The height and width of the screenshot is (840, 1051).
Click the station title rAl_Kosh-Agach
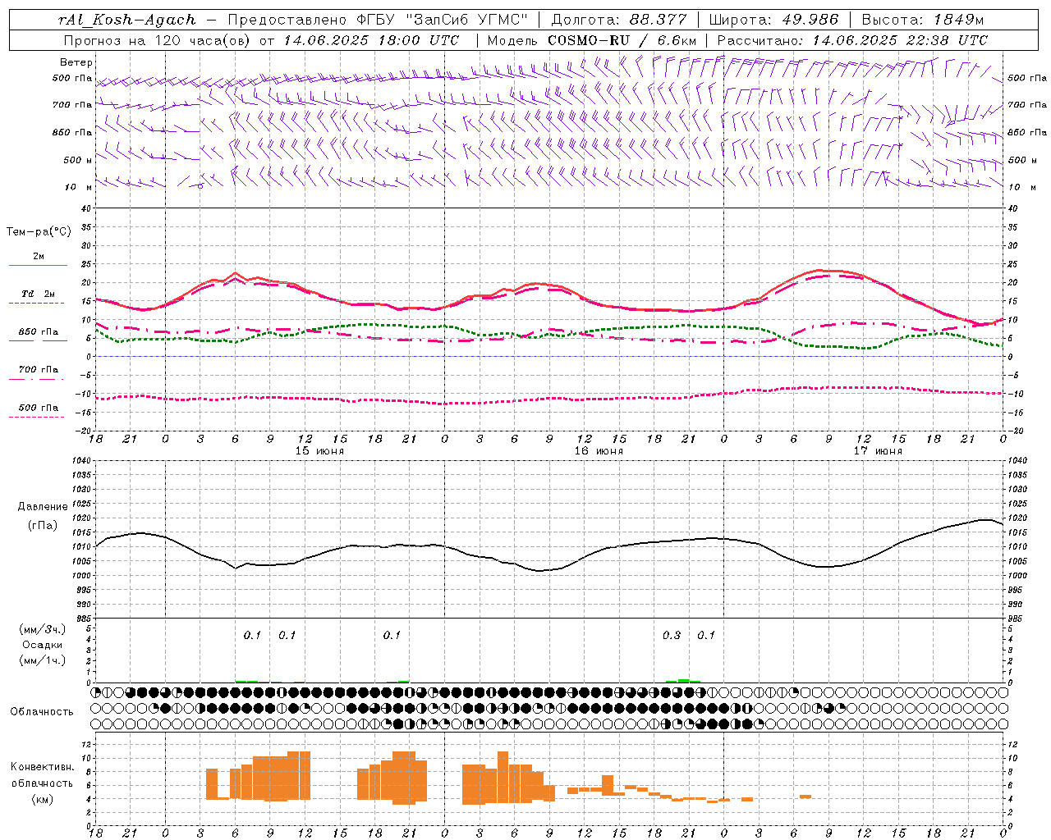click(x=127, y=20)
